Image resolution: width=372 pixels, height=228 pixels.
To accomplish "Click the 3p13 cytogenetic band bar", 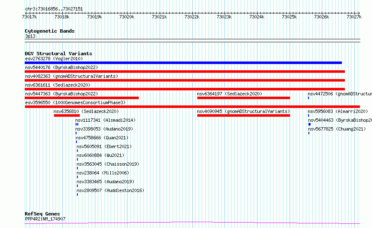I will click(192, 41).
